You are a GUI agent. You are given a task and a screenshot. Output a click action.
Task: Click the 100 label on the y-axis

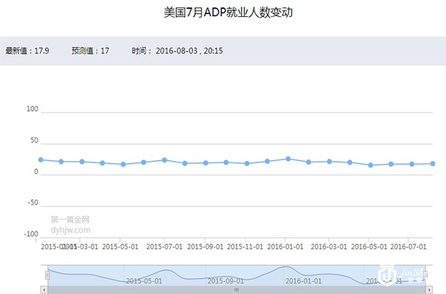click(32, 109)
